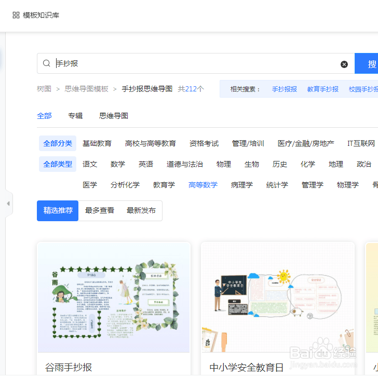
Task: Filter by 教育学 subject
Action: [x=164, y=185]
